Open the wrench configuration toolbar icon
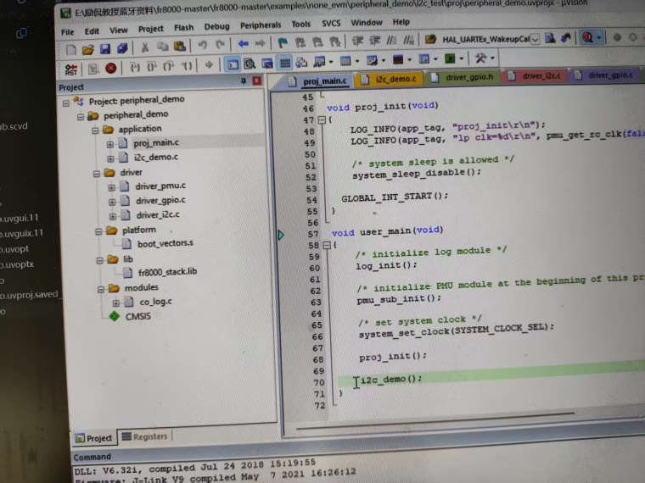The height and width of the screenshot is (483, 645). click(x=481, y=59)
